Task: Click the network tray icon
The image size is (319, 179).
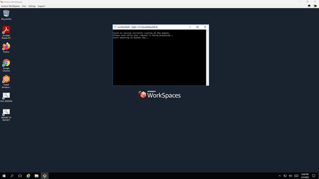Action: coord(285,176)
